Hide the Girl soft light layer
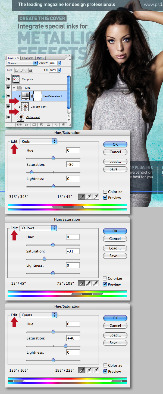This screenshot has width=163, height=394. [x=8, y=107]
